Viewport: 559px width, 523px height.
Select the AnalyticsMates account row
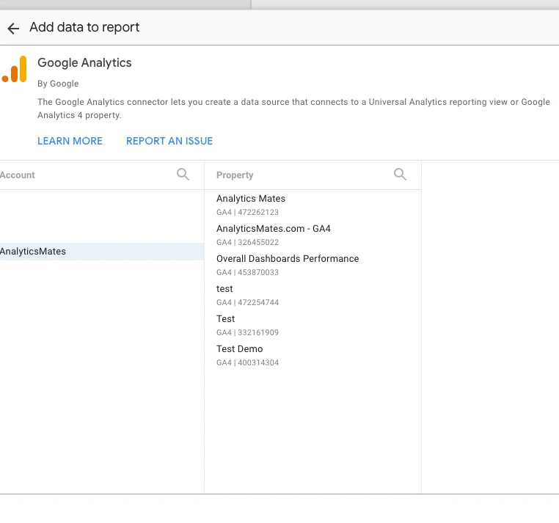[102, 252]
